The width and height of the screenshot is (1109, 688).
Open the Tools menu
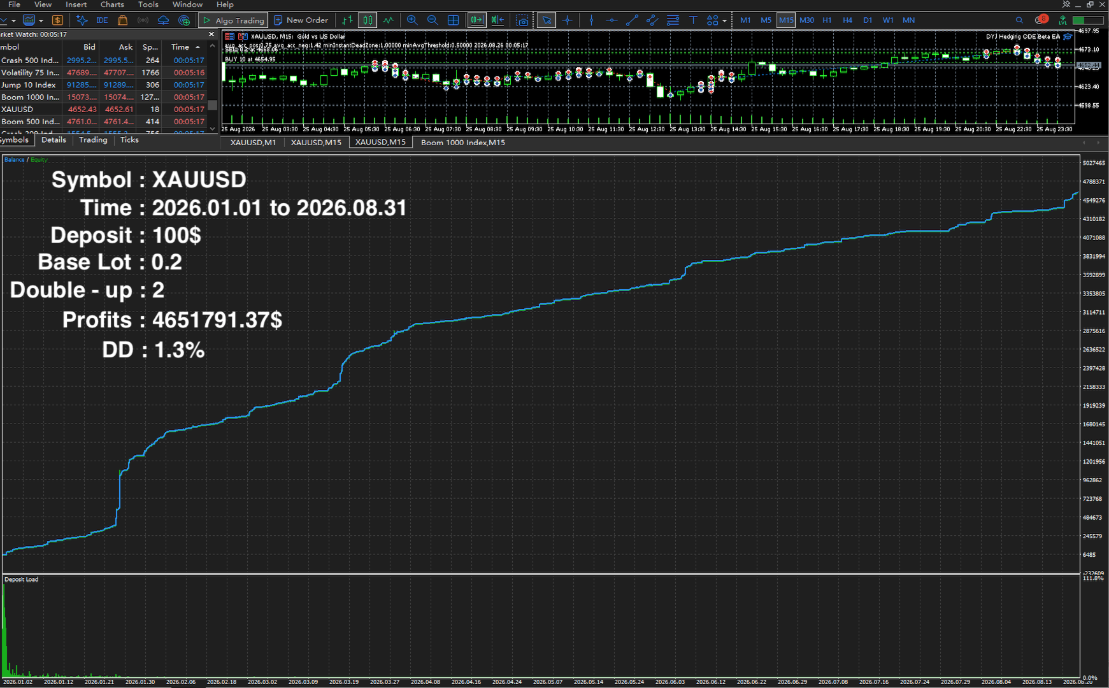click(148, 4)
